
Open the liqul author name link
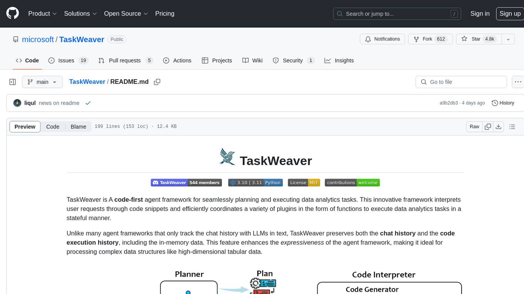click(30, 103)
